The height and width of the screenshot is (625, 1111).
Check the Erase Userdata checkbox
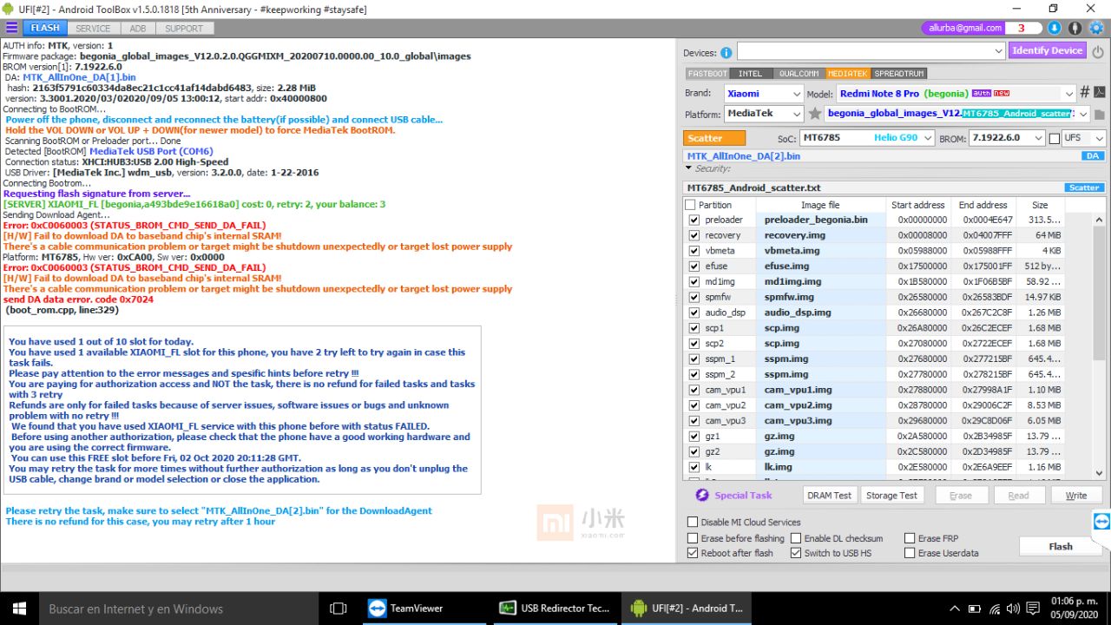coord(910,553)
